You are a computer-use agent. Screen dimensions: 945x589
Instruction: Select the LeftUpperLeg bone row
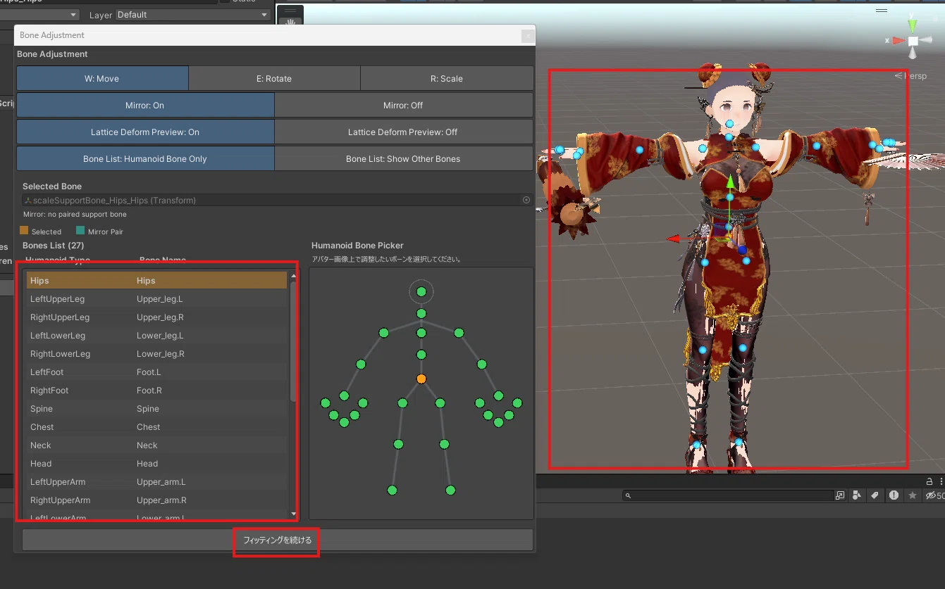(157, 299)
